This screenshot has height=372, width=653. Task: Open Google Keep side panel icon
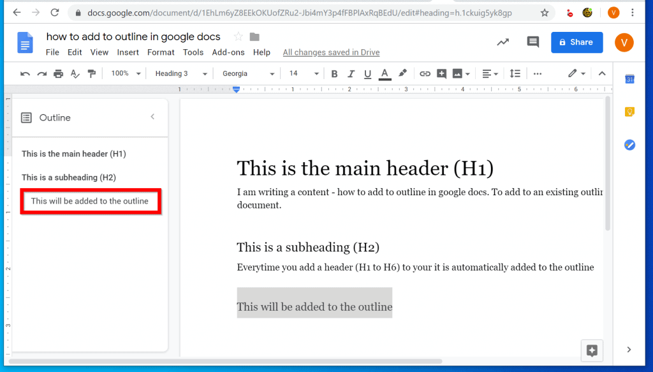(629, 112)
